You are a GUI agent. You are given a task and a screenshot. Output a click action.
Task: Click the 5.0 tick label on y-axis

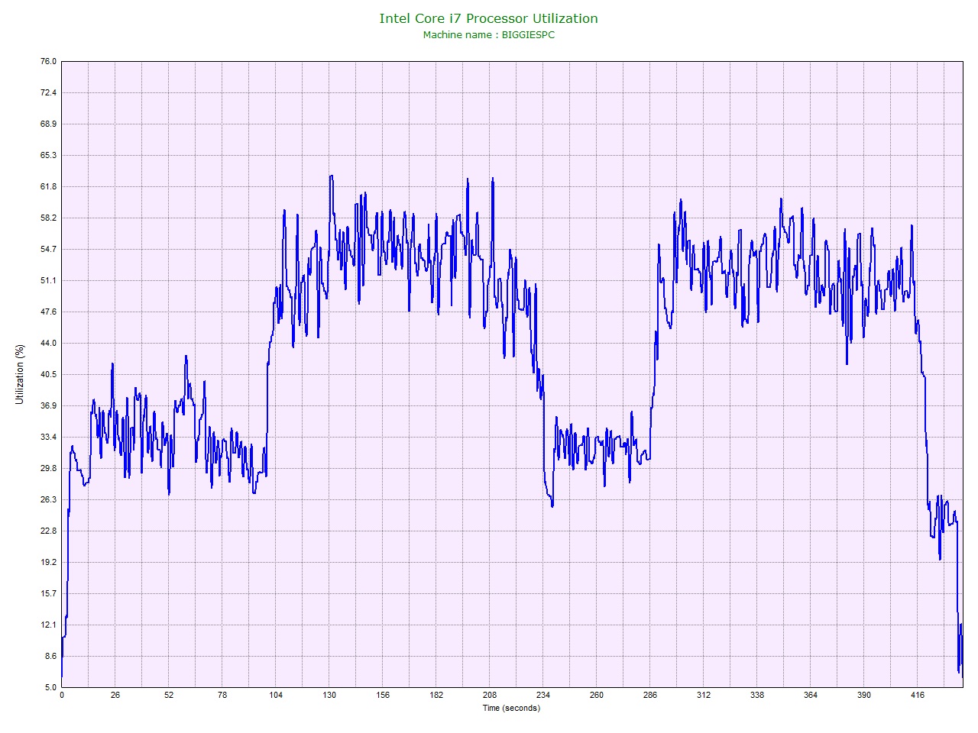[x=50, y=686]
